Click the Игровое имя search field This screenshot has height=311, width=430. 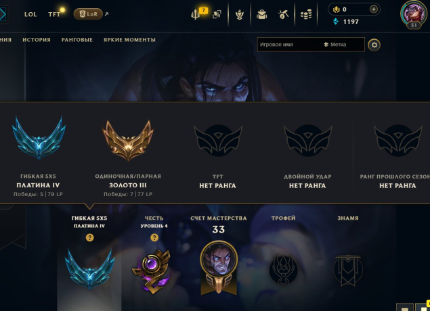[289, 45]
